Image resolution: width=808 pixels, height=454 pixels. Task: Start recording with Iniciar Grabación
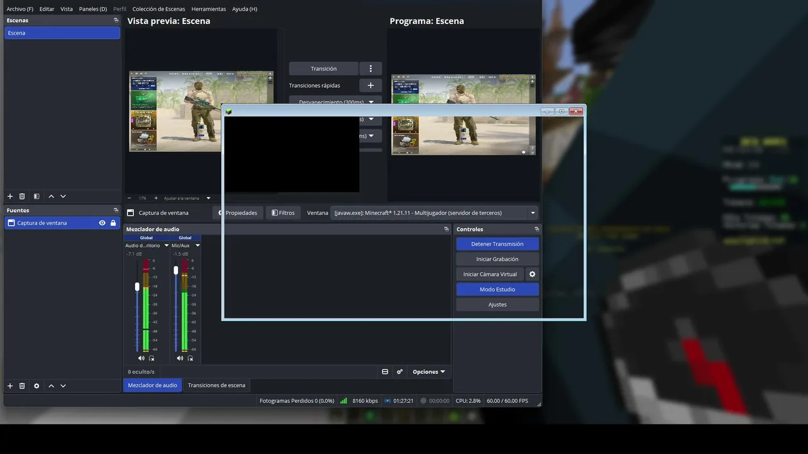(497, 259)
